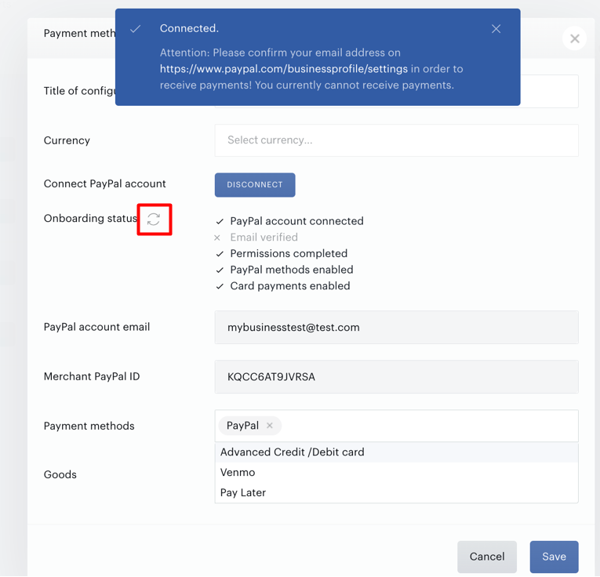Click the Merchant PayPal ID field
Viewport: 600px width, 577px height.
pyautogui.click(x=396, y=376)
